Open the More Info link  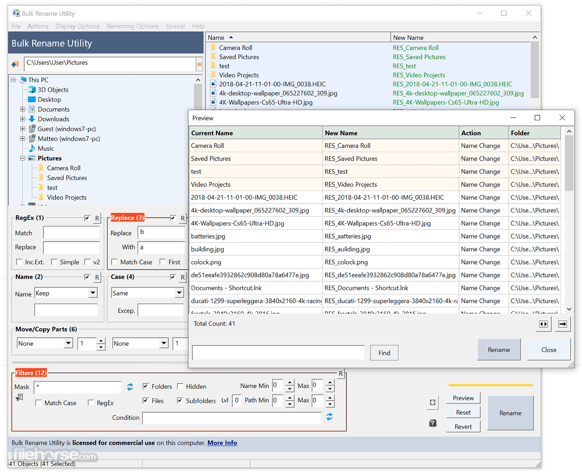pos(222,443)
